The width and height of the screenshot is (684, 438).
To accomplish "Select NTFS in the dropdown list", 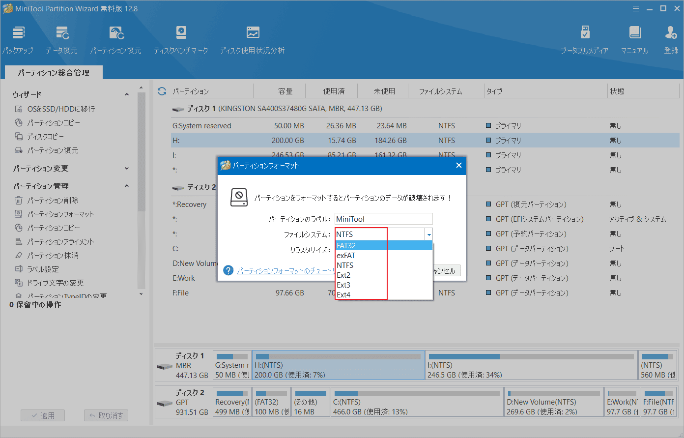I will coord(384,265).
